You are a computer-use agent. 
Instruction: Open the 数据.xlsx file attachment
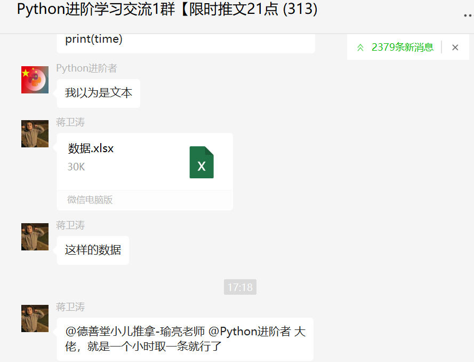tap(145, 171)
